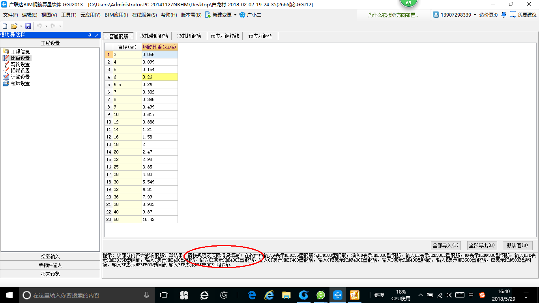
Task: Click the notification bell icon
Action: (x=503, y=15)
